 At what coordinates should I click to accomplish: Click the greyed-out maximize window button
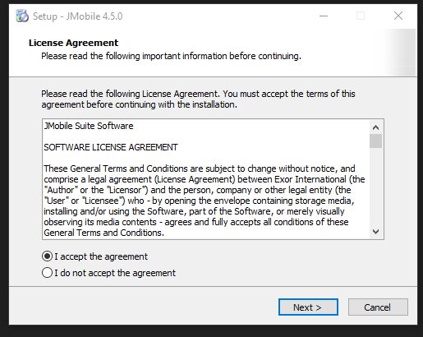point(361,16)
